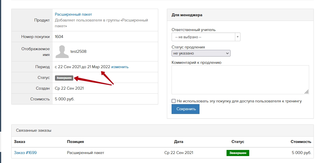Click the green «Завершен» order status badge
Viewport: 326px width, 163px height.
pyautogui.click(x=238, y=153)
